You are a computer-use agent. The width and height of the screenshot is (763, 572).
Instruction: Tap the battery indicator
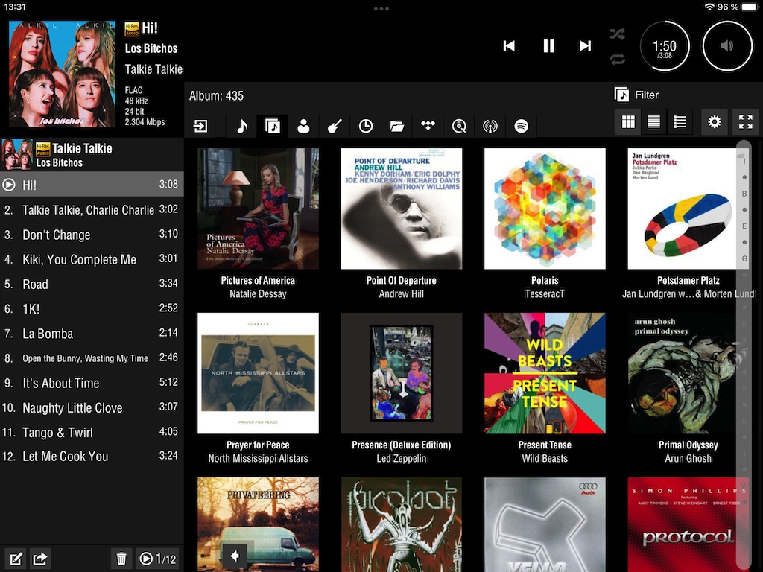748,7
